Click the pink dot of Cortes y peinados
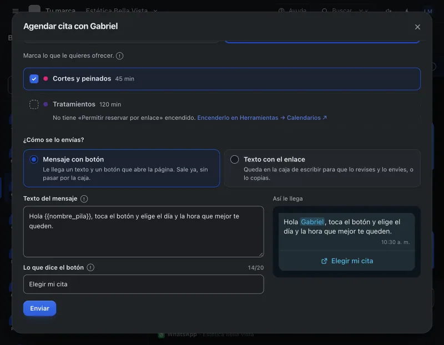This screenshot has height=345, width=444. click(x=46, y=79)
